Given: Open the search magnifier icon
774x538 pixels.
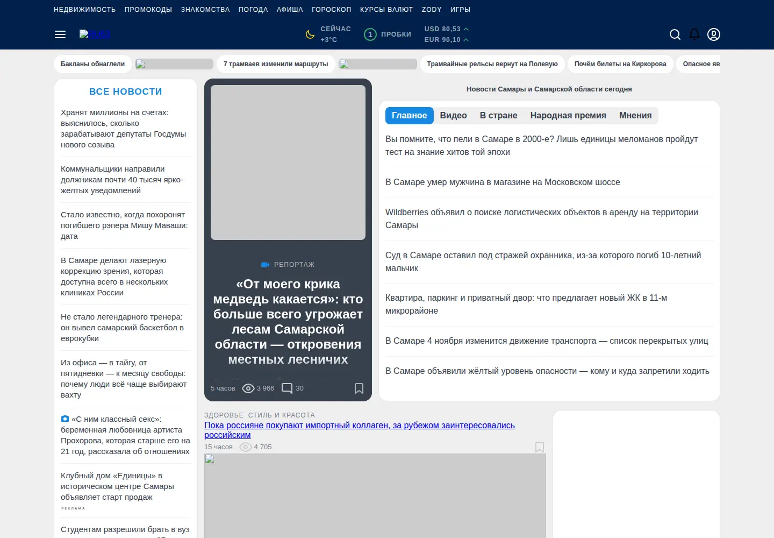Looking at the screenshot, I should point(675,34).
